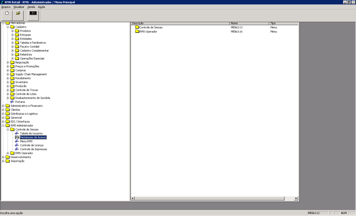356x216 pixels.
Task: Click the Portaria program icon
Action: click(12, 102)
